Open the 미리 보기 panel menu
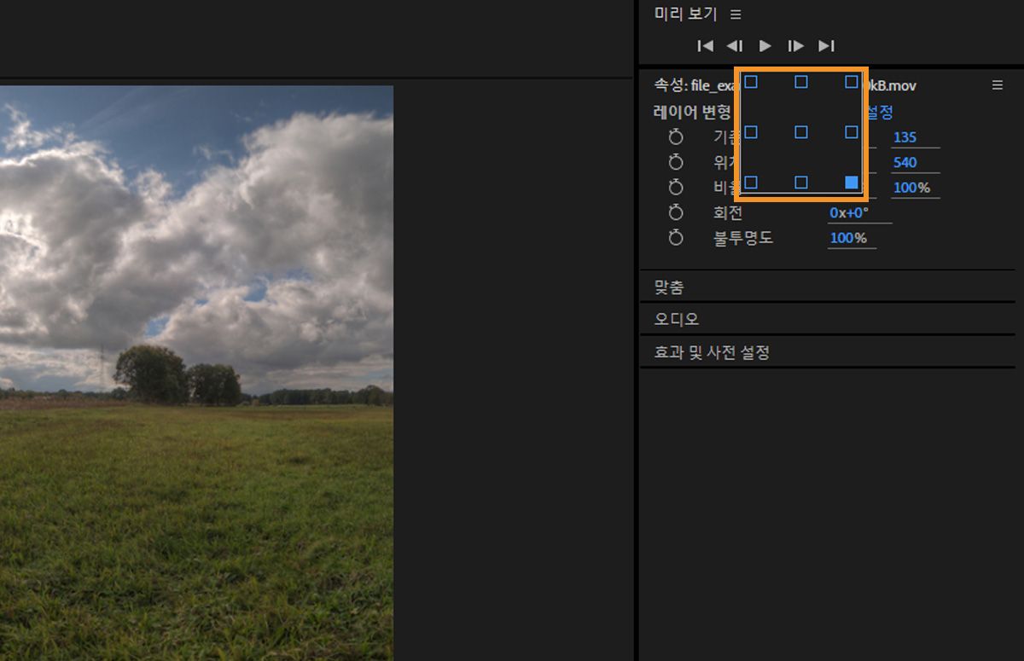Image resolution: width=1024 pixels, height=661 pixels. click(x=736, y=14)
